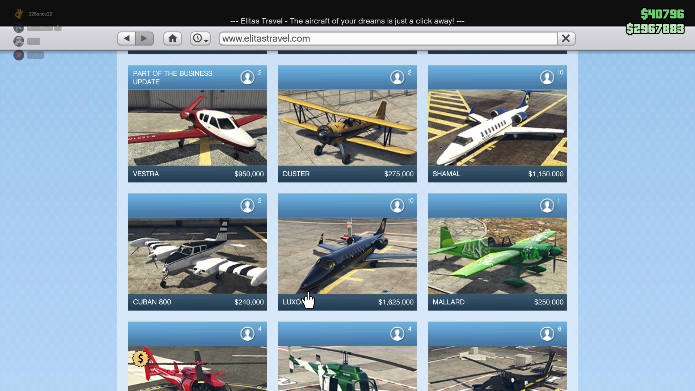This screenshot has width=695, height=391.
Task: Click the black helicopter's passenger capacity icon
Action: [547, 334]
